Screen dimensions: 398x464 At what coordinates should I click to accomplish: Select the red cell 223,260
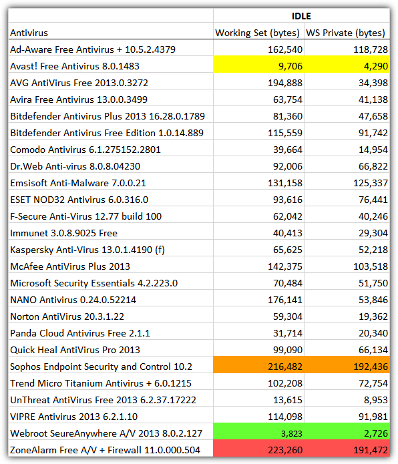point(258,448)
